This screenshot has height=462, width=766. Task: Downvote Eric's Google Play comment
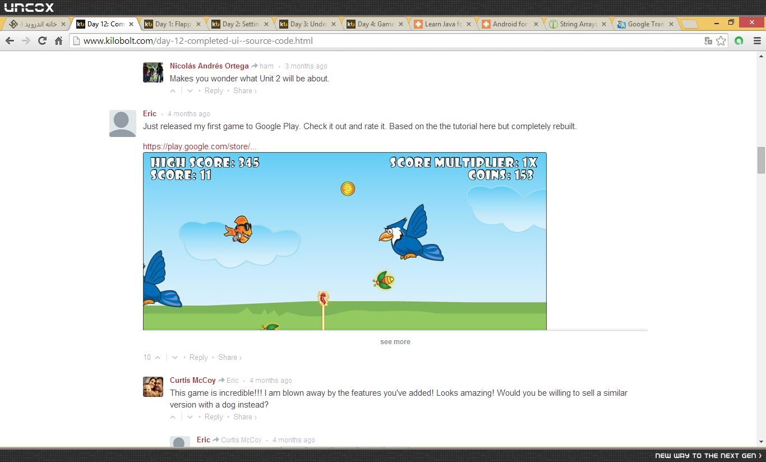[x=175, y=358]
